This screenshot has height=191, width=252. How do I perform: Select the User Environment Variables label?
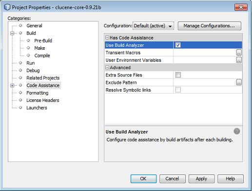[134, 60]
